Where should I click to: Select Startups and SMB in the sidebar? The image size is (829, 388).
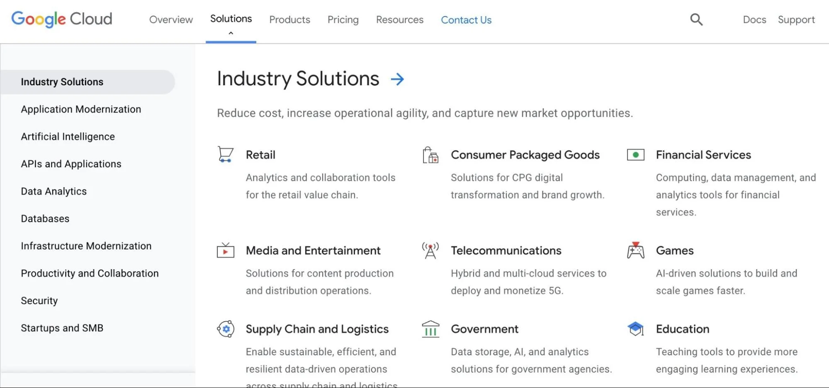click(62, 328)
